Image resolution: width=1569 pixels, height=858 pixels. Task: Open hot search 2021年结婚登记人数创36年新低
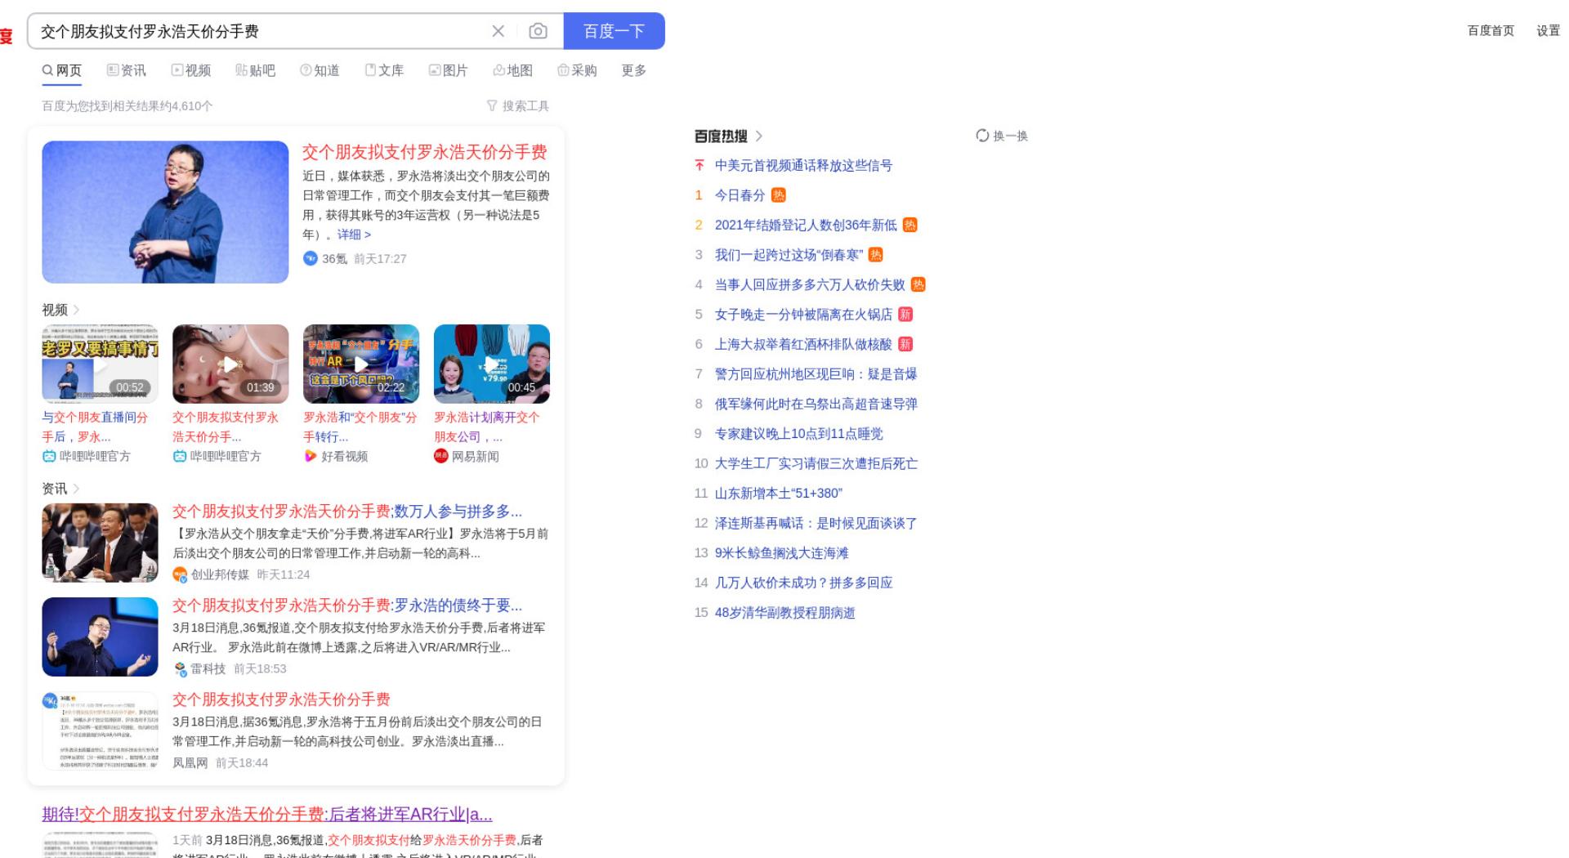[x=806, y=226]
